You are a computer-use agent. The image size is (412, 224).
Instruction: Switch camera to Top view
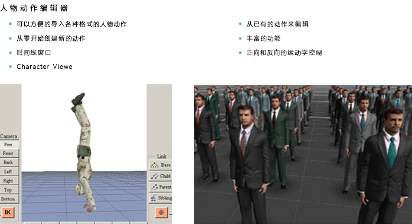[x=9, y=190]
